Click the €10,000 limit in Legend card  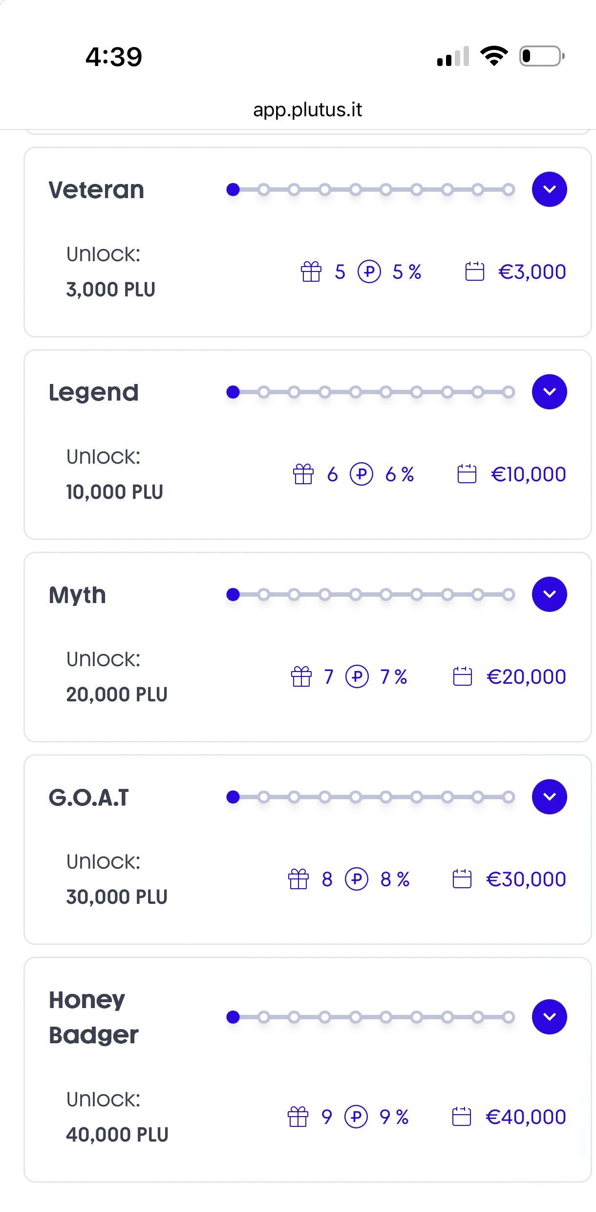point(528,474)
